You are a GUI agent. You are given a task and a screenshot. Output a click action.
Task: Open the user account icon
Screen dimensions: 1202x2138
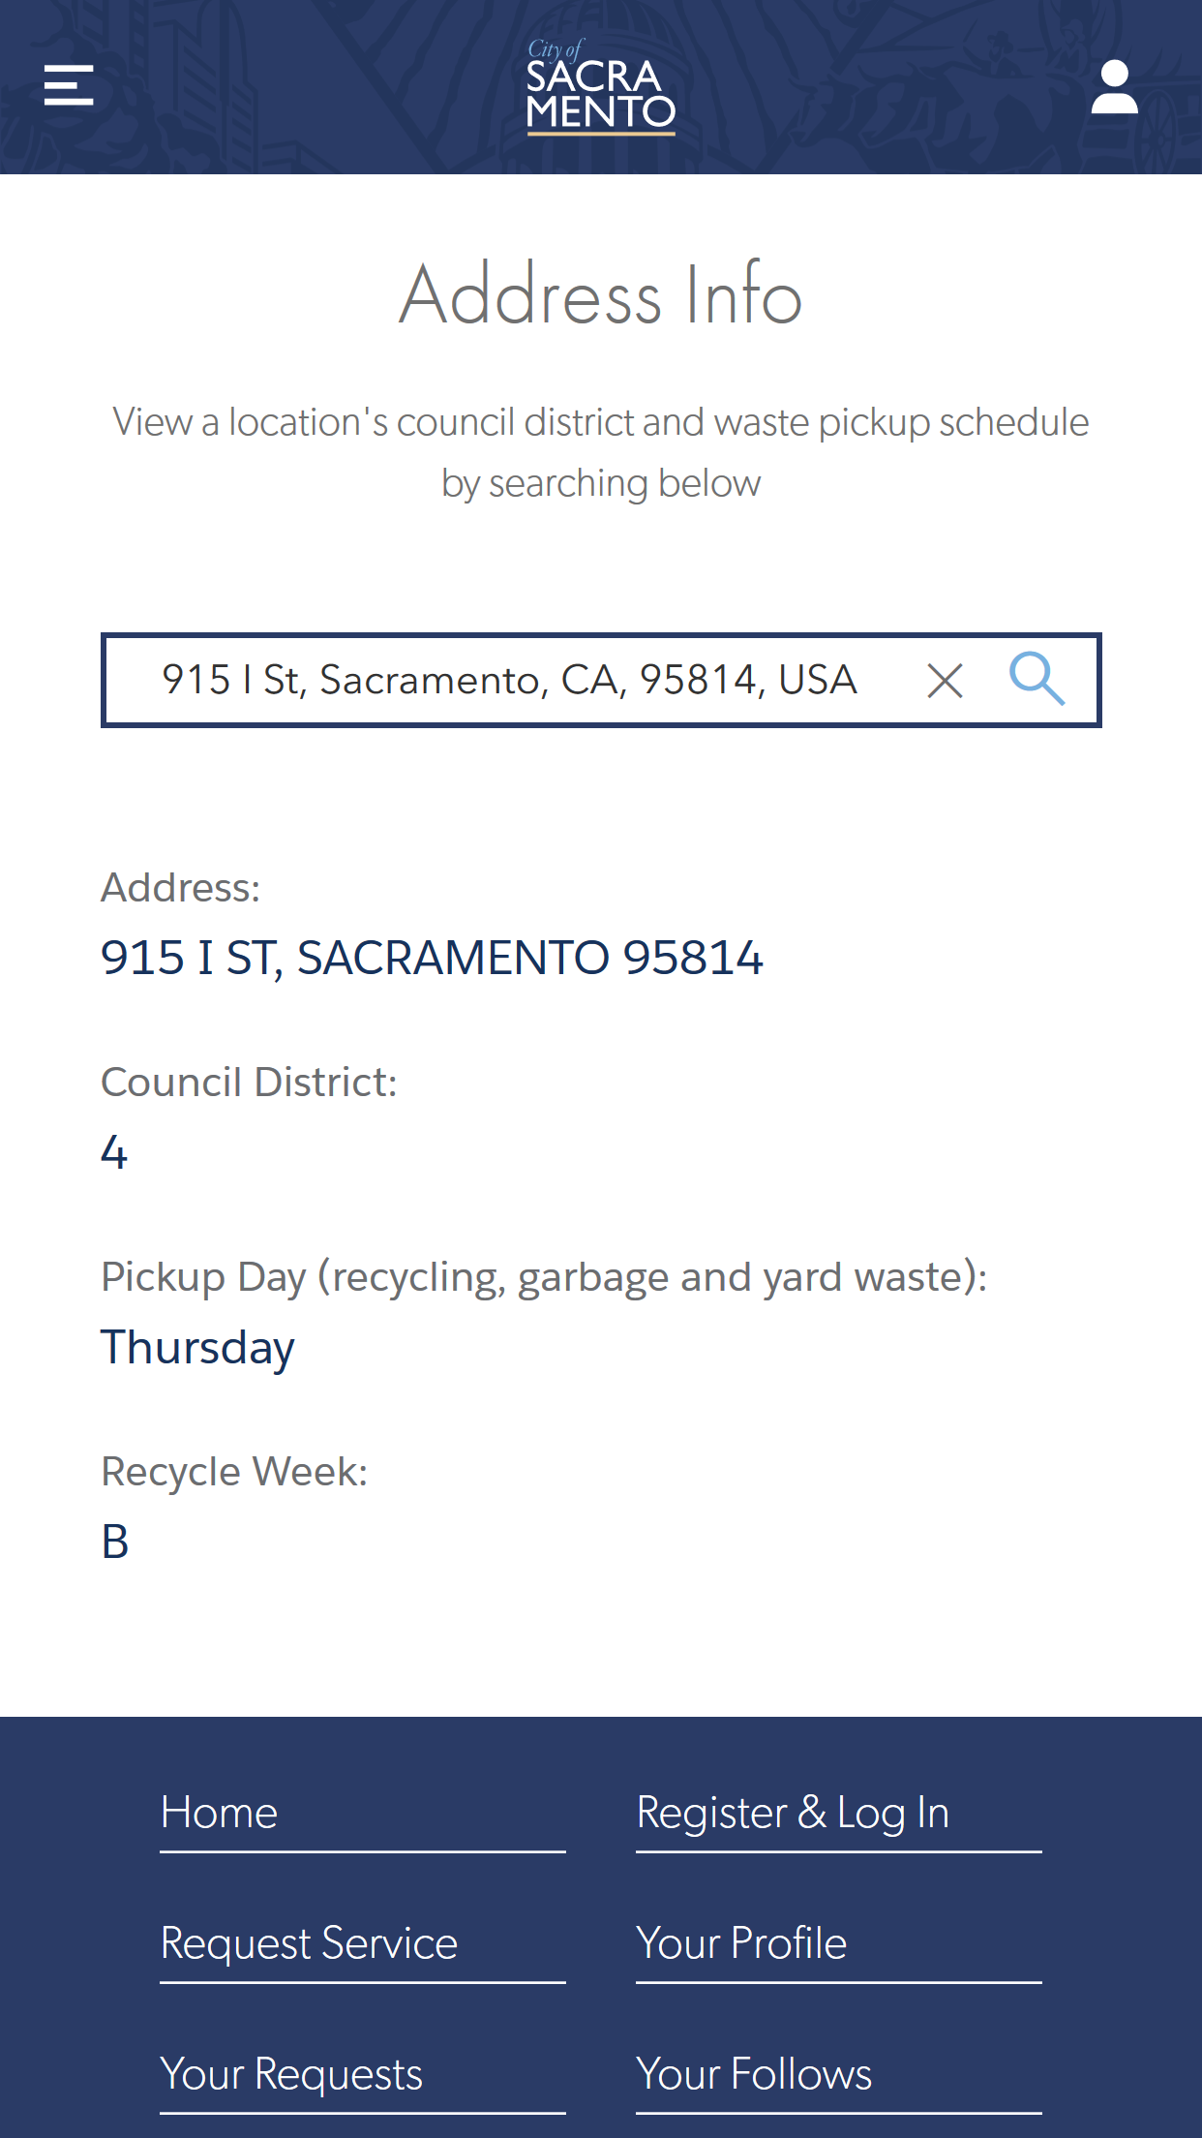[1114, 87]
